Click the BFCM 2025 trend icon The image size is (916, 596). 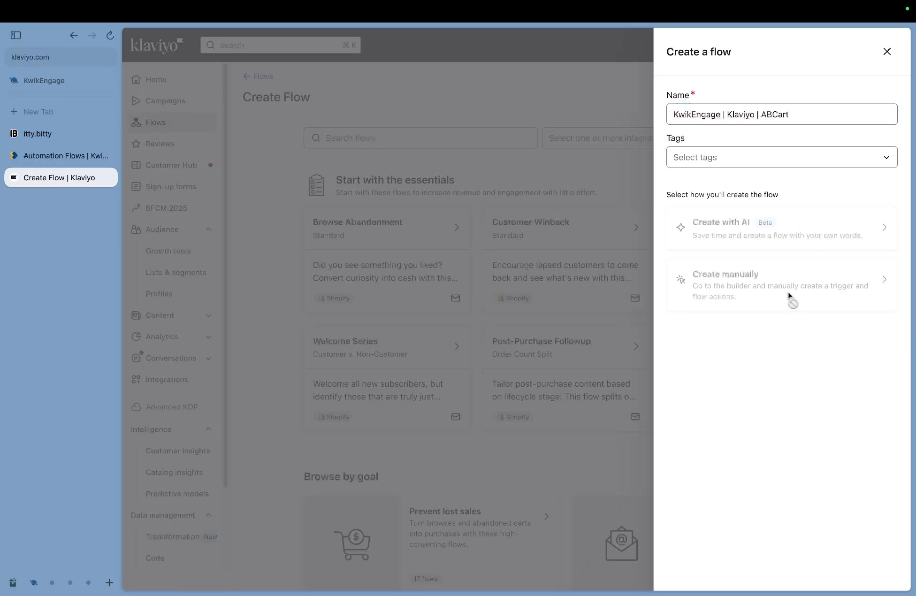pyautogui.click(x=136, y=208)
